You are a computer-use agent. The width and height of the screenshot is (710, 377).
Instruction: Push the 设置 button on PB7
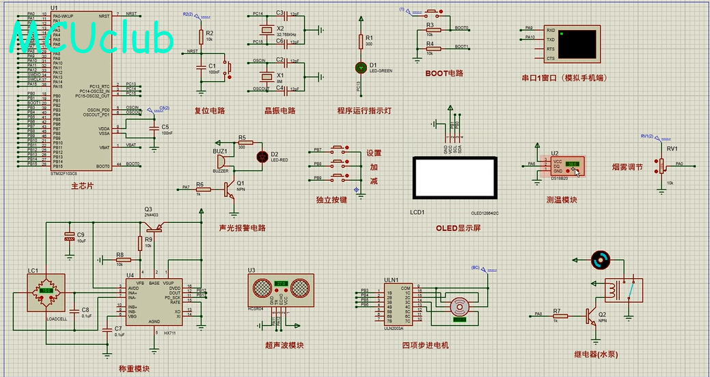338,148
